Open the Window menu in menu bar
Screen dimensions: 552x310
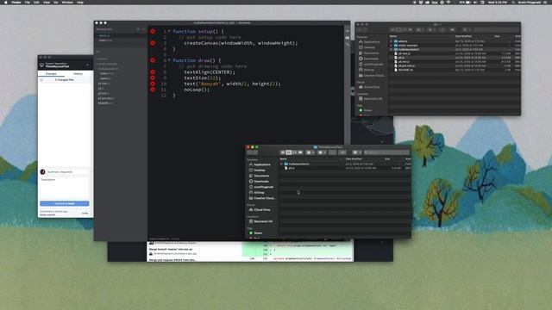[x=67, y=2]
